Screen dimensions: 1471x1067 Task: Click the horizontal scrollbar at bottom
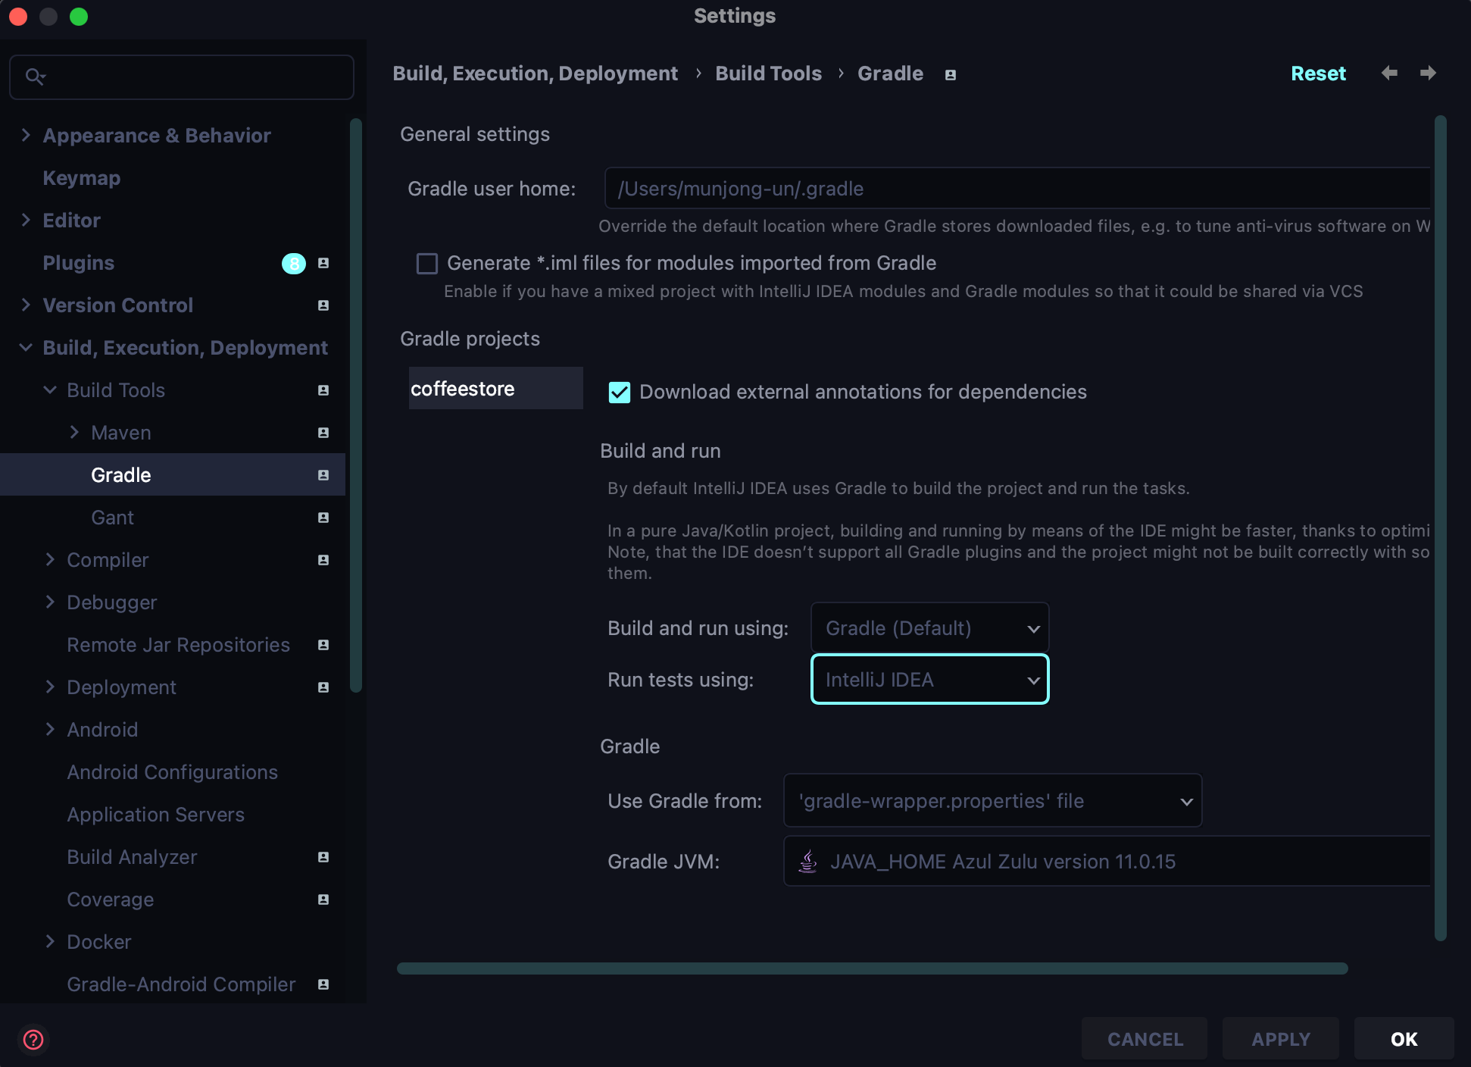(x=871, y=968)
